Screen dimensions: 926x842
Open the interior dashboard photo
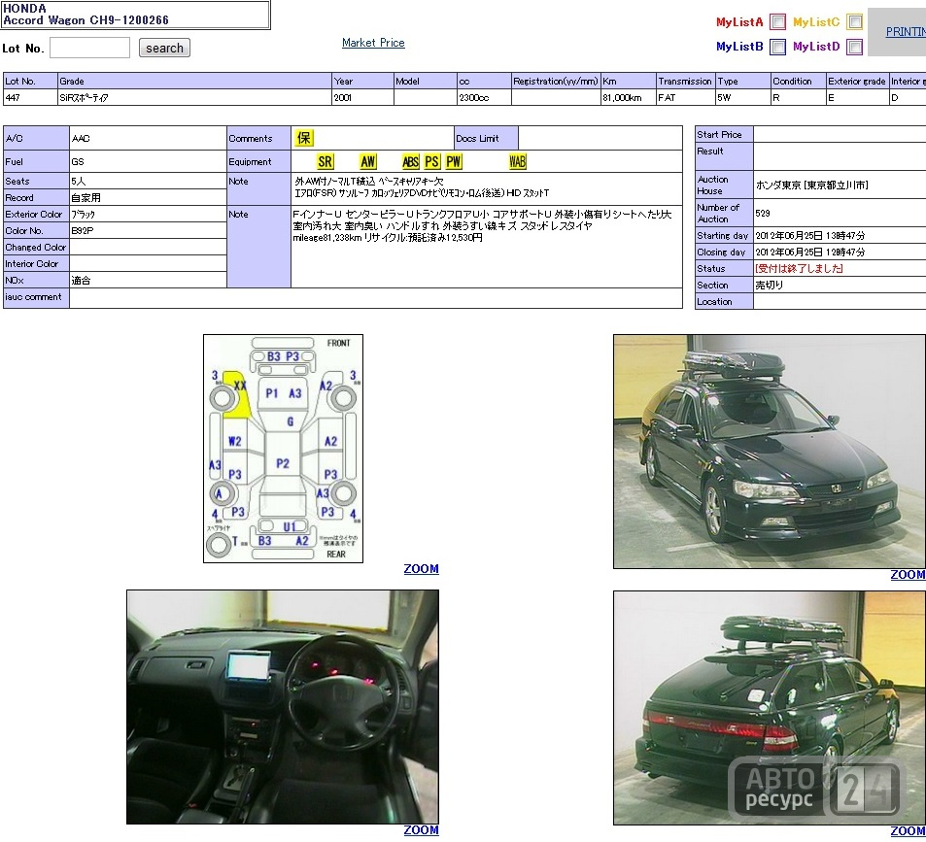pyautogui.click(x=283, y=707)
